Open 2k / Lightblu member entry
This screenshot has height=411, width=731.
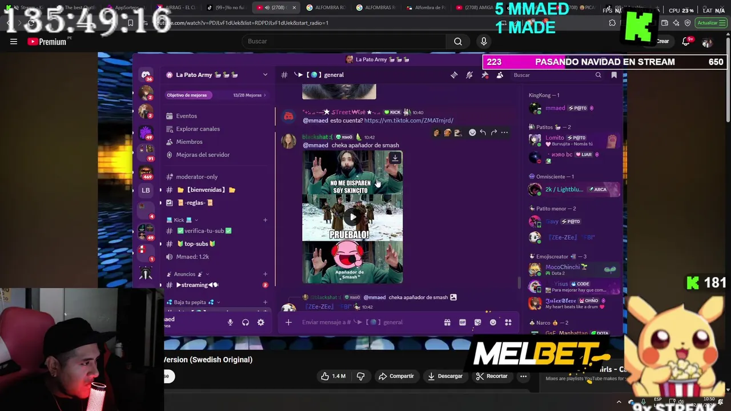click(574, 190)
